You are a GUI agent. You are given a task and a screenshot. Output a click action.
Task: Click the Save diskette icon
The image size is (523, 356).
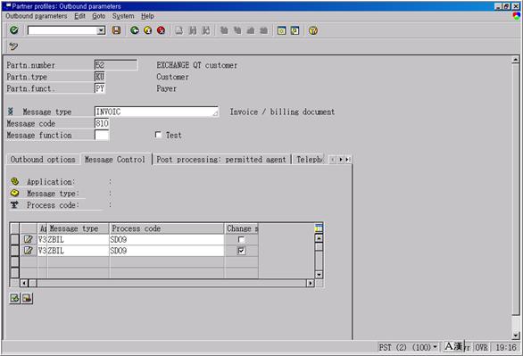tap(116, 30)
